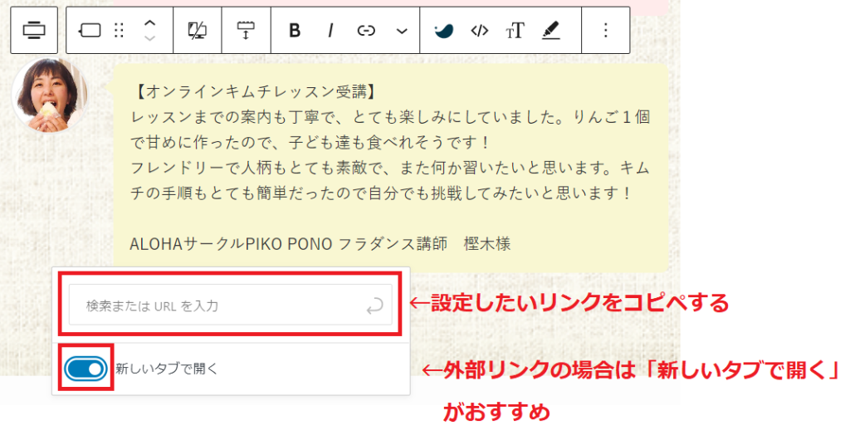Toggle the open in new tab switch

86,368
